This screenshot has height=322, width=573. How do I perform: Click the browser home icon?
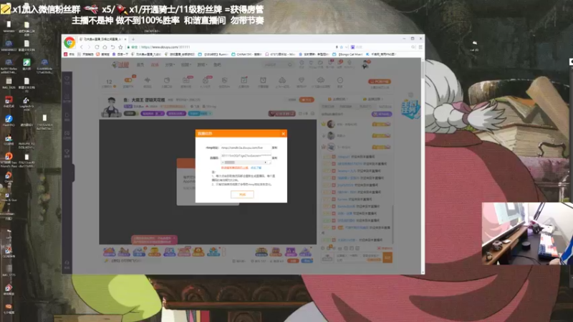coord(105,47)
